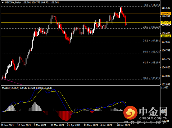
Task: Pick the 61.8 = 105.189 Fibonacci level
Action: tap(152, 63)
